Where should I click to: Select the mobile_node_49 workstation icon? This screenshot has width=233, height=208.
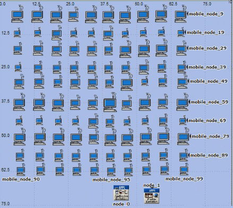182,81
